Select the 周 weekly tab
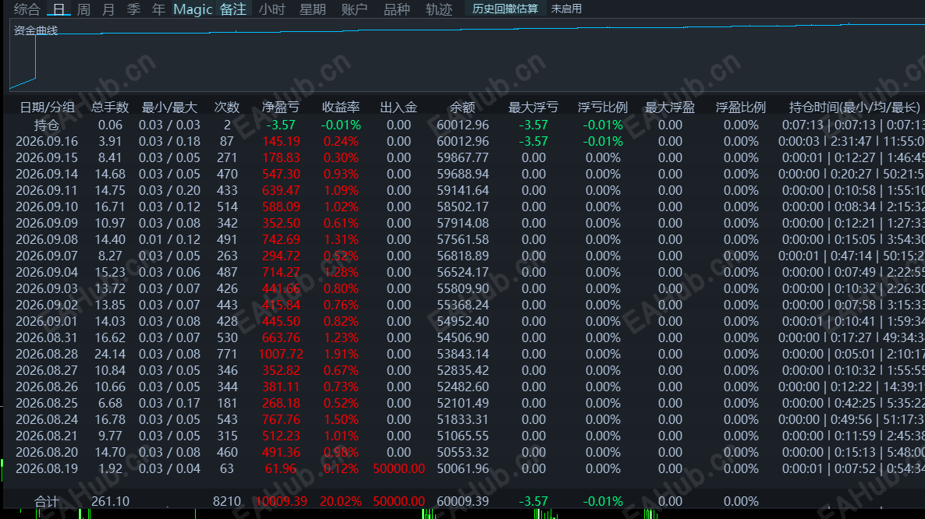Viewport: 925px width, 519px height. click(x=83, y=9)
